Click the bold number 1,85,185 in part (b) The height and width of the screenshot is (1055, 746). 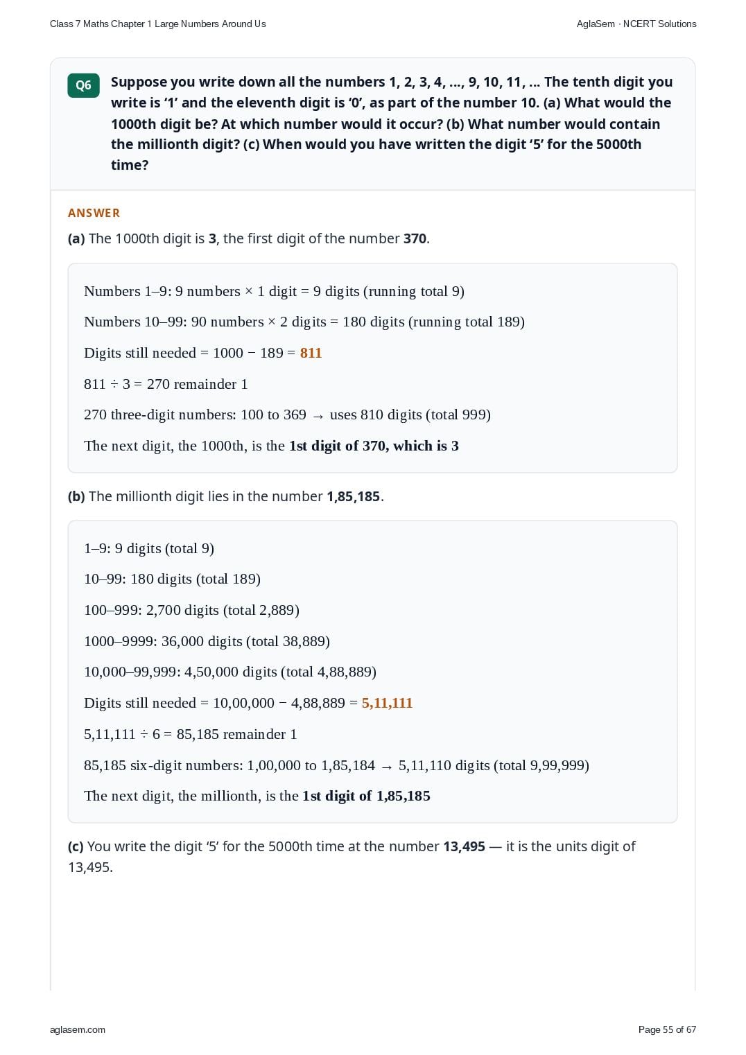pos(354,496)
